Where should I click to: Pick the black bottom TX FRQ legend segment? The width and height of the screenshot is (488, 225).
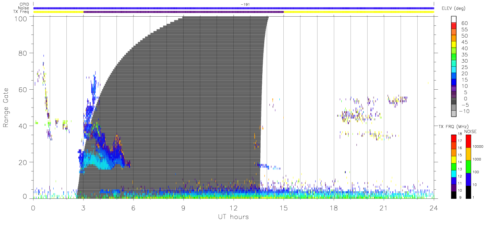[454, 194]
